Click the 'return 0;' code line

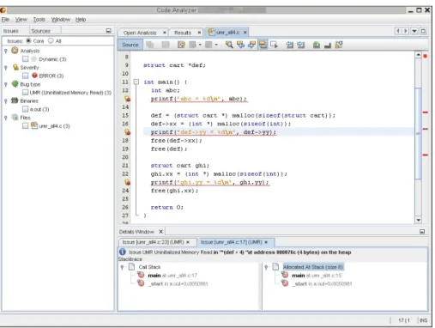[x=167, y=207]
